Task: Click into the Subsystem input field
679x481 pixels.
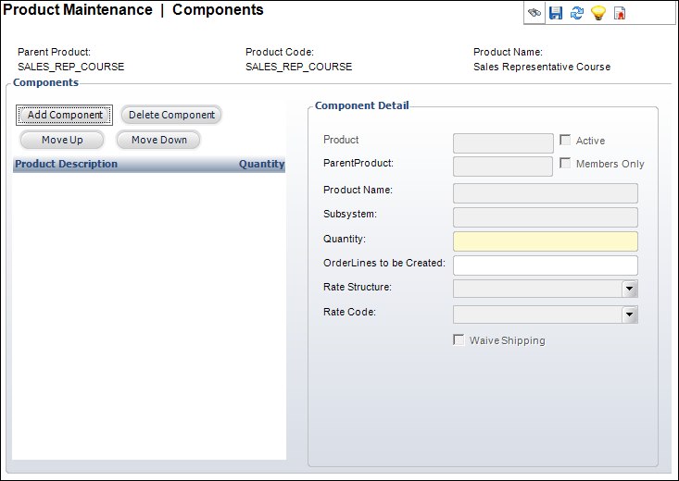Action: (546, 217)
